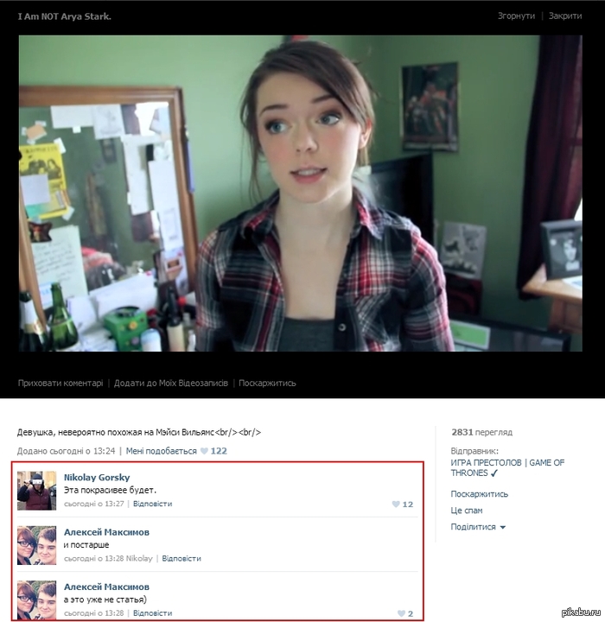Like the video via heart icon next to 122

[205, 451]
